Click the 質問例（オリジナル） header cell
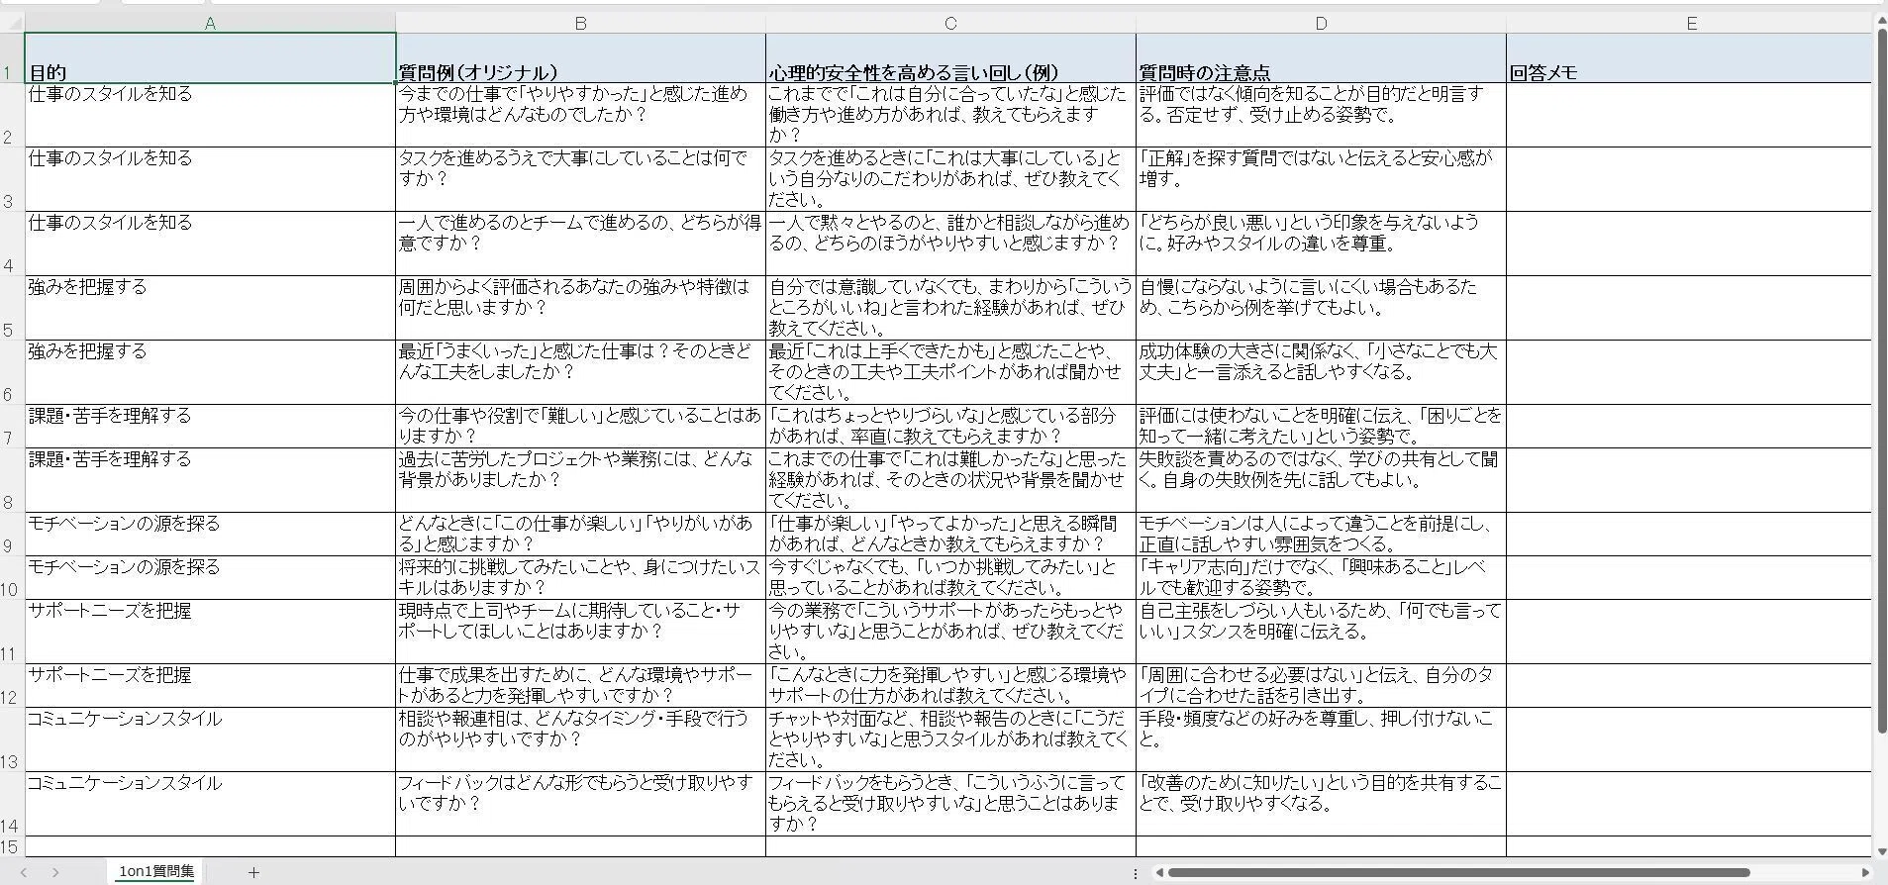Screen dimensions: 1888x885 (580, 58)
